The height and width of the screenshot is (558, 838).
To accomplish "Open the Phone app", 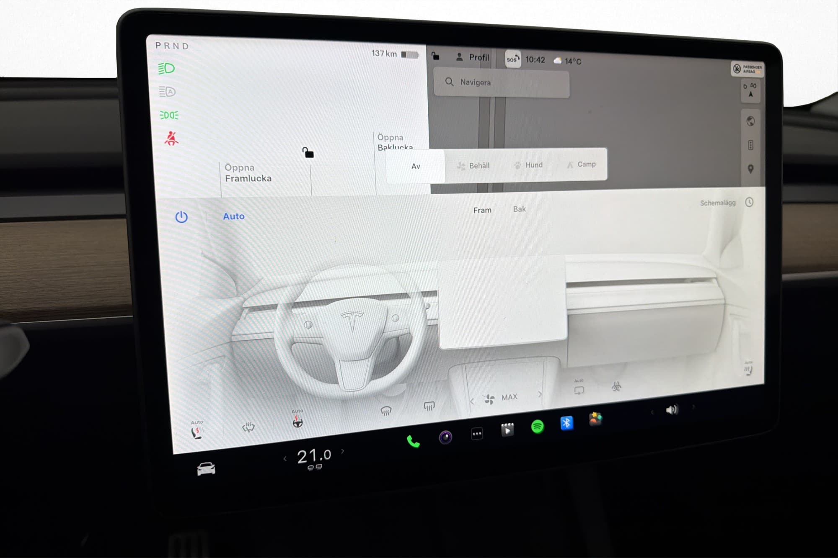I will coord(413,441).
